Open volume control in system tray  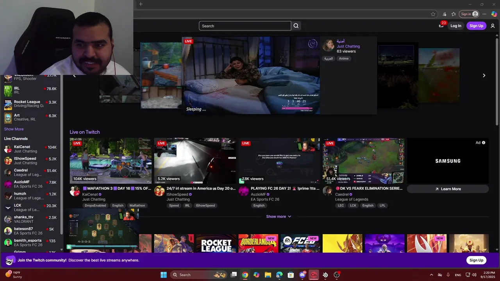pos(474,275)
